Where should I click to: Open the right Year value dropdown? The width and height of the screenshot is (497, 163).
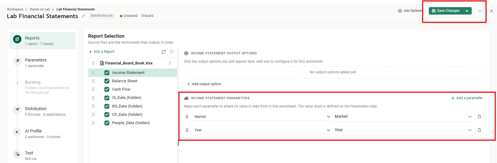[403, 130]
